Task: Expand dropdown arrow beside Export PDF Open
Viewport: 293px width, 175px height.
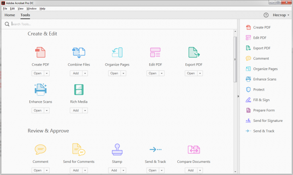Action: tap(200, 73)
